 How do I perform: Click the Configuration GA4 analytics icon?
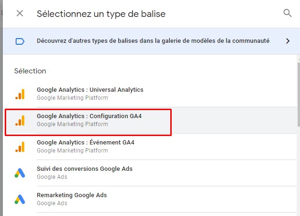(x=20, y=120)
